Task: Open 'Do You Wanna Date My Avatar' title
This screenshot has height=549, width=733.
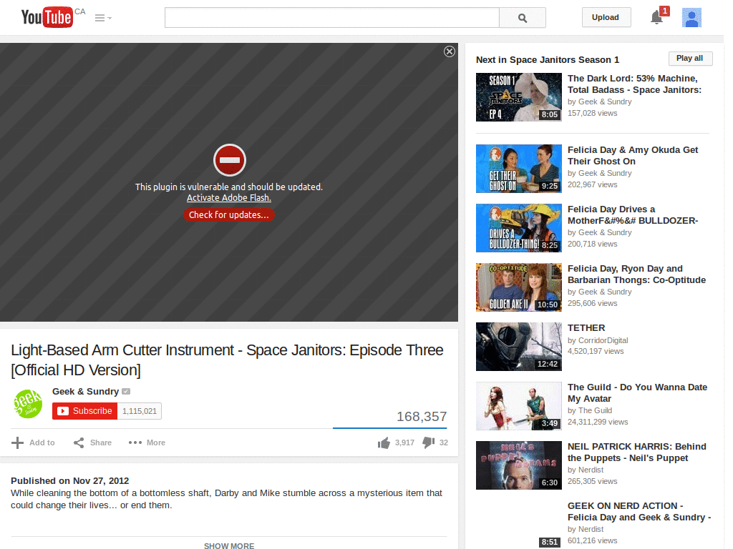Action: 637,392
